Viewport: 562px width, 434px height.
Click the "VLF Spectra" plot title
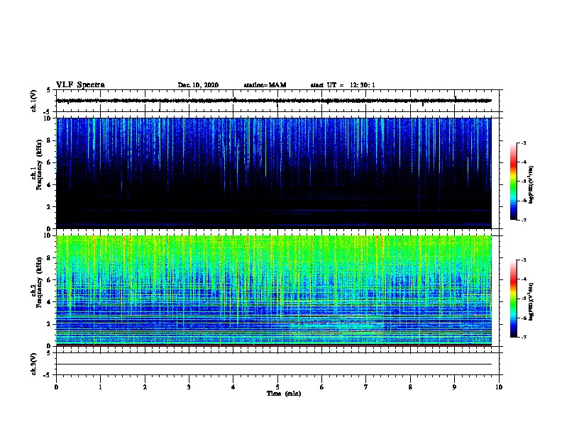[80, 85]
